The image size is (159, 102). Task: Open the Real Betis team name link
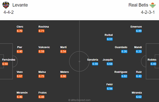(138, 5)
